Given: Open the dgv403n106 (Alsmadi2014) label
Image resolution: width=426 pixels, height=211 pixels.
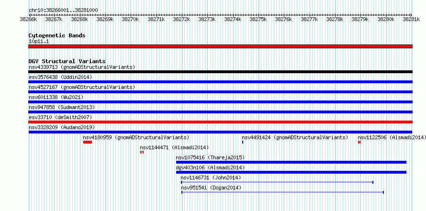Looking at the screenshot, I should click(210, 167).
